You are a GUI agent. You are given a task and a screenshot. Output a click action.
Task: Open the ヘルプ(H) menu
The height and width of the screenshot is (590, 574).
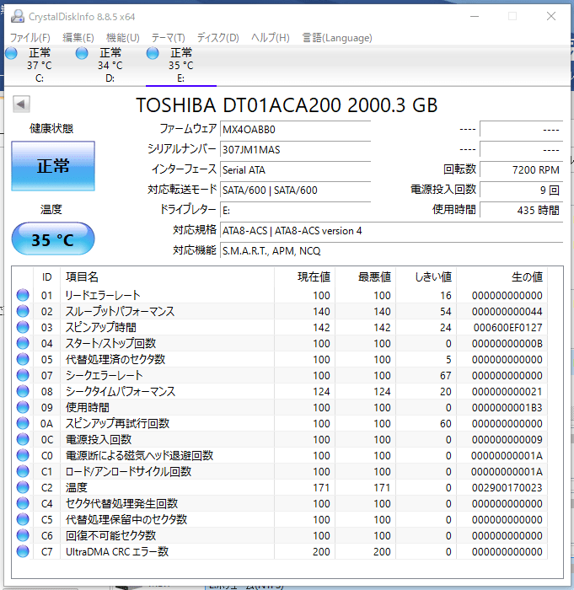271,38
